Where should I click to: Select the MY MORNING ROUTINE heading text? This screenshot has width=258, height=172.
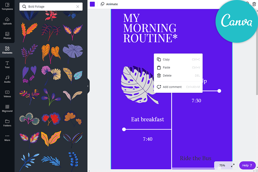coord(150,28)
